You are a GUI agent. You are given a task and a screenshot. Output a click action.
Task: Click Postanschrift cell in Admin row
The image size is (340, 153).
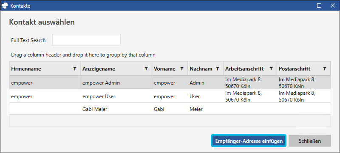(x=304, y=82)
